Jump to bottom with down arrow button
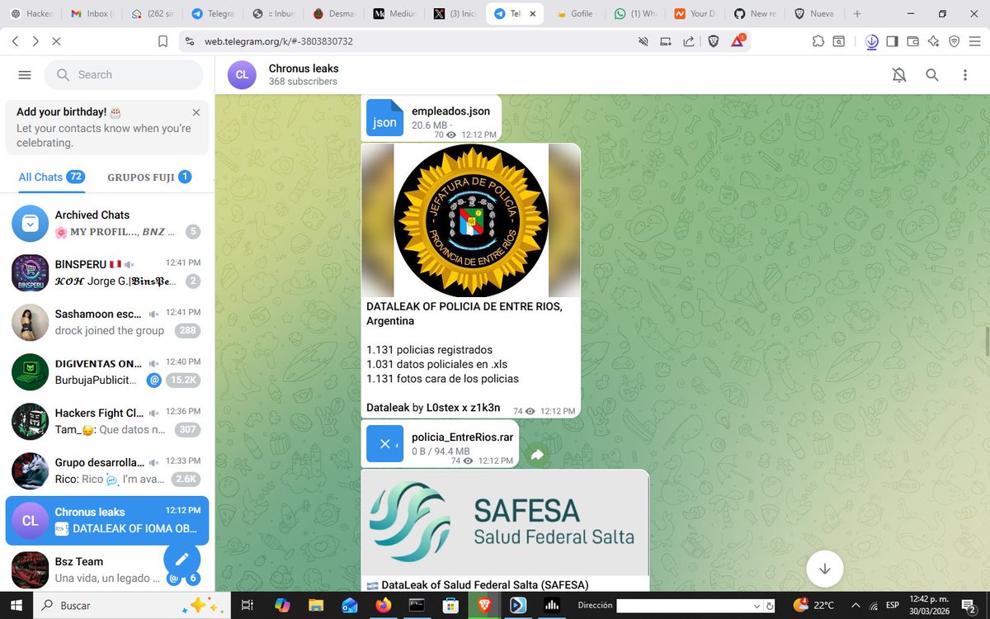Image resolution: width=990 pixels, height=619 pixels. 824,569
